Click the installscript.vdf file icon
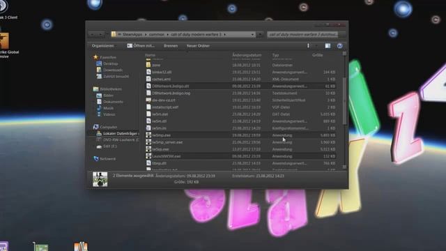446x251 pixels. click(148, 107)
